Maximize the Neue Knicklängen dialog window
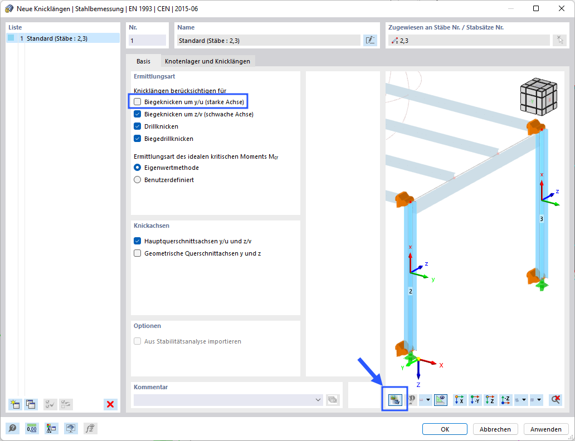Viewport: 575px width, 441px height. [536, 8]
